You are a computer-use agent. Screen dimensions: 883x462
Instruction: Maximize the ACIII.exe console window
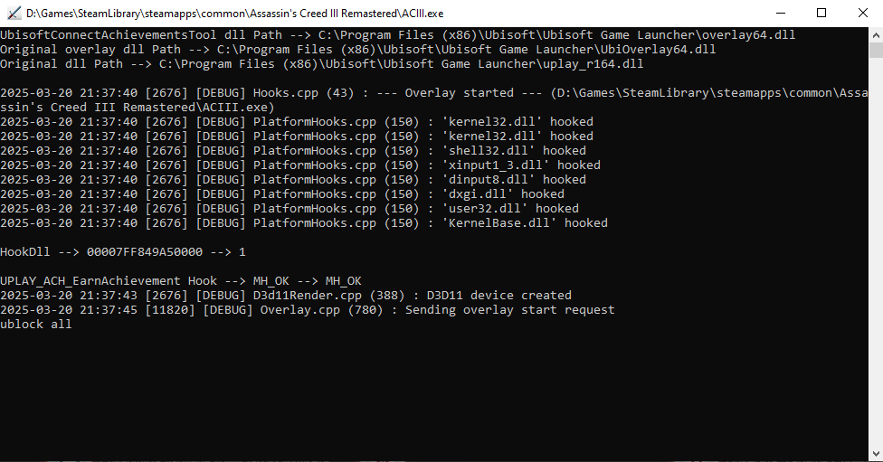821,14
